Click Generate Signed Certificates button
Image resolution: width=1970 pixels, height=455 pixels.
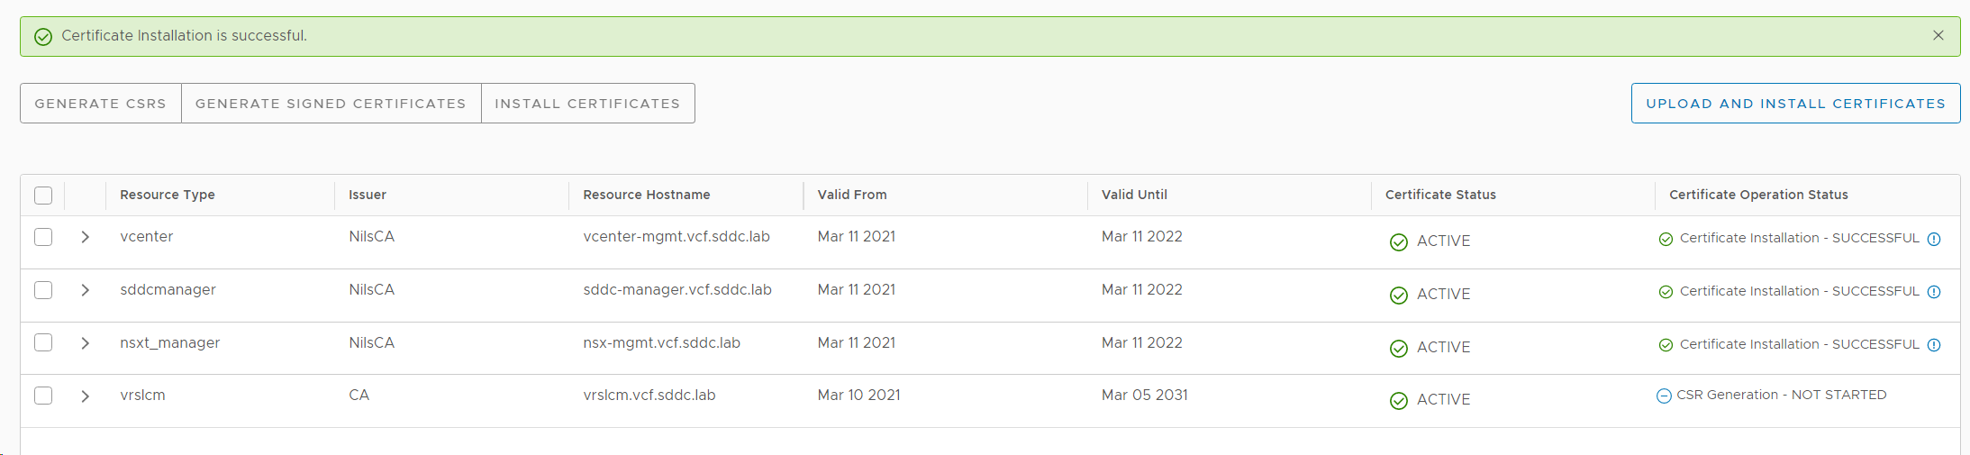(x=331, y=104)
